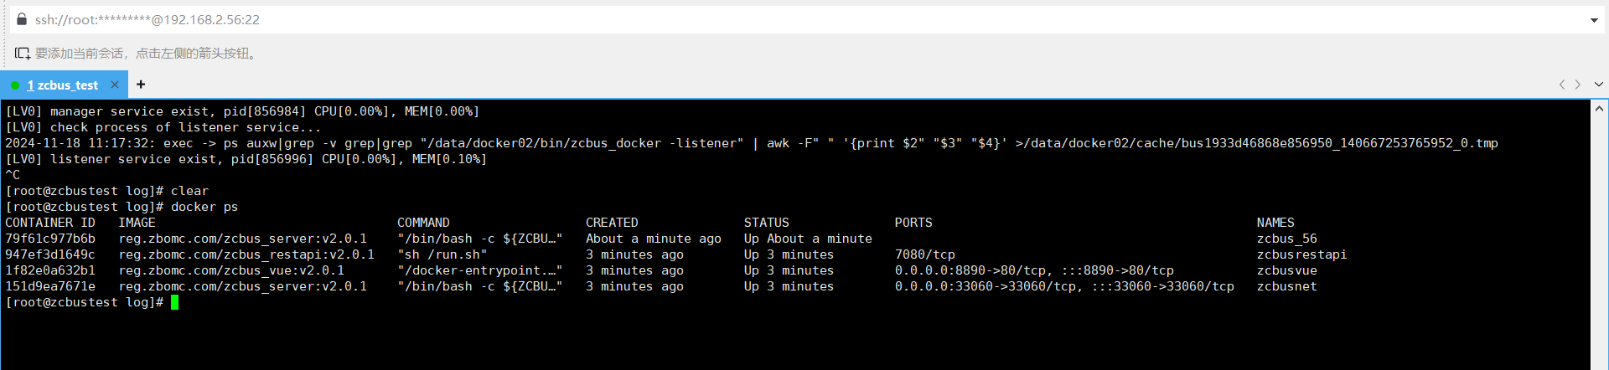This screenshot has height=370, width=1609.
Task: Click the NAMES column header in output
Action: (x=1275, y=223)
